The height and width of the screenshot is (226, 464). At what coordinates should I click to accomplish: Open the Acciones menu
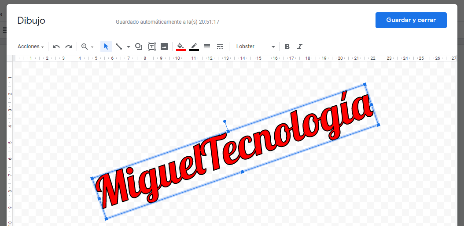(30, 47)
